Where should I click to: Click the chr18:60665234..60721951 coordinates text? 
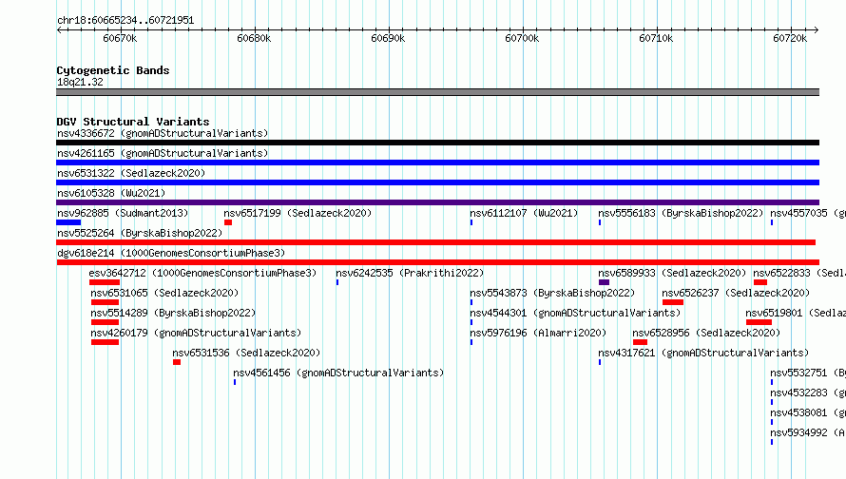(125, 20)
